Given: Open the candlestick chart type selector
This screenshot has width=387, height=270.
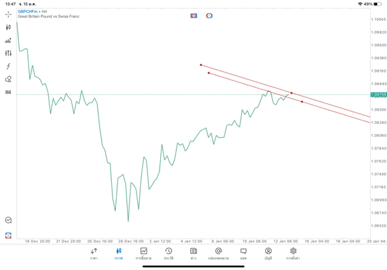Looking at the screenshot, I should coord(8,27).
